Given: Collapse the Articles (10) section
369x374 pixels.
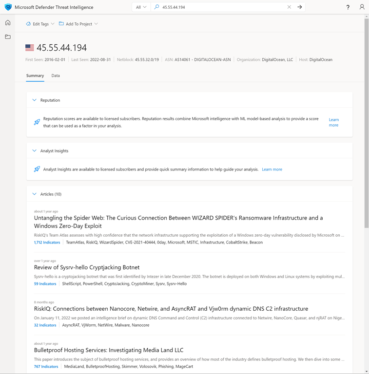Looking at the screenshot, I should (34, 194).
